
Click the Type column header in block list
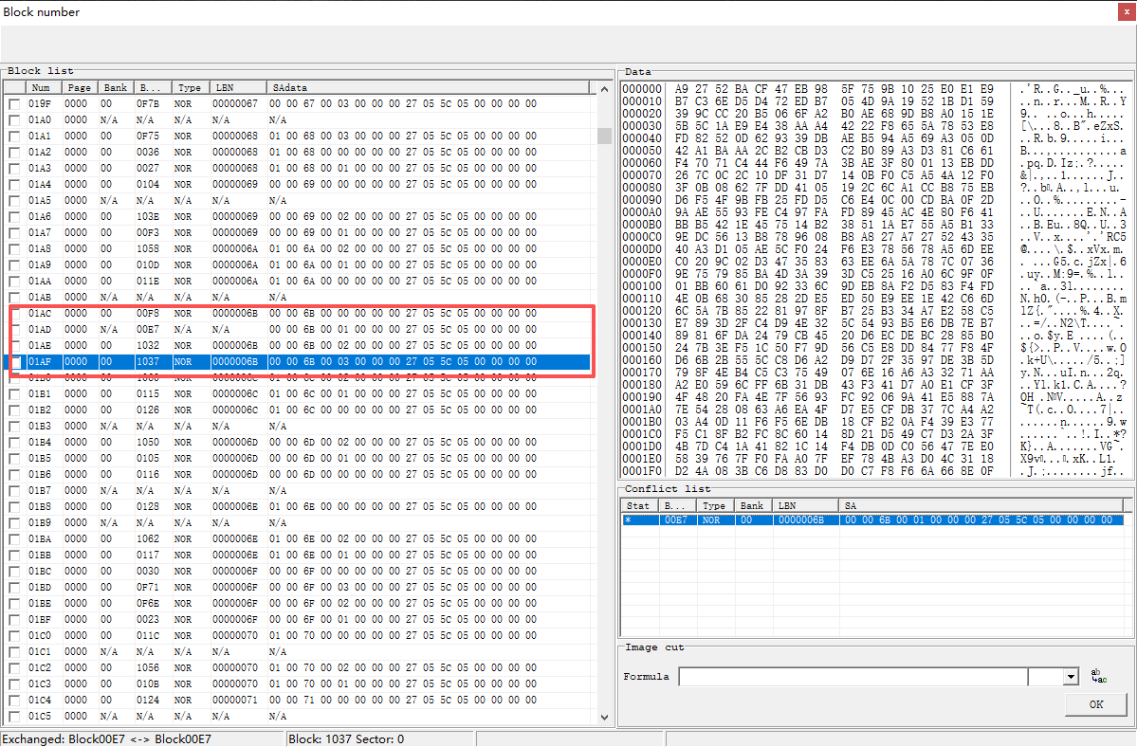(190, 87)
